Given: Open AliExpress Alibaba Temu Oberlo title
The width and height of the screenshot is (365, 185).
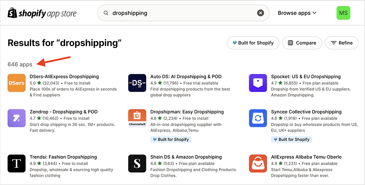Looking at the screenshot, I should (306, 157).
